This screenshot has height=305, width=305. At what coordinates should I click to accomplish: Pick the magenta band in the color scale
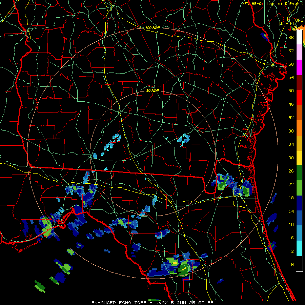point(299,67)
